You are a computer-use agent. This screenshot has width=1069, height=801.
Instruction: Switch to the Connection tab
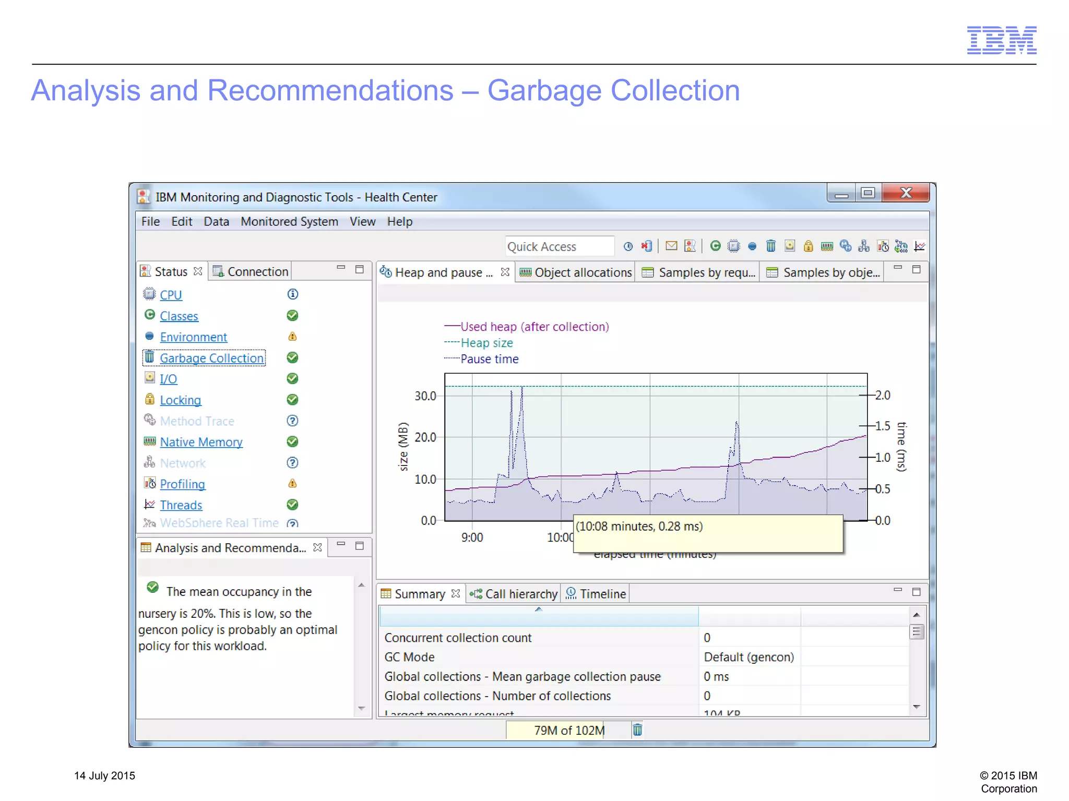pos(250,271)
